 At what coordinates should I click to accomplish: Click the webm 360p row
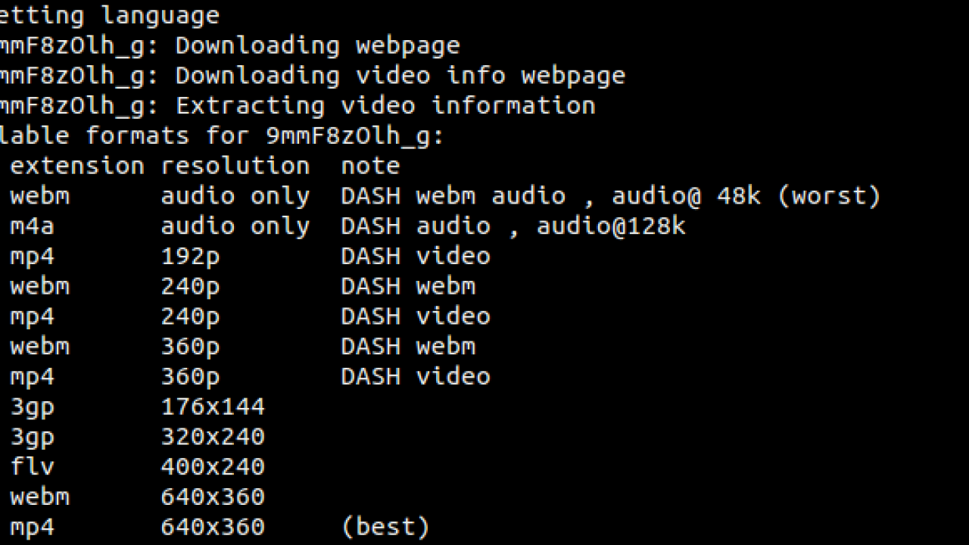pyautogui.click(x=242, y=347)
